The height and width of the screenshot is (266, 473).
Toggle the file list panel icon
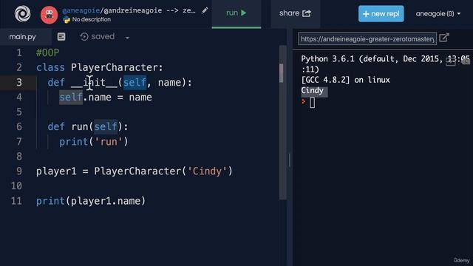[x=61, y=37]
